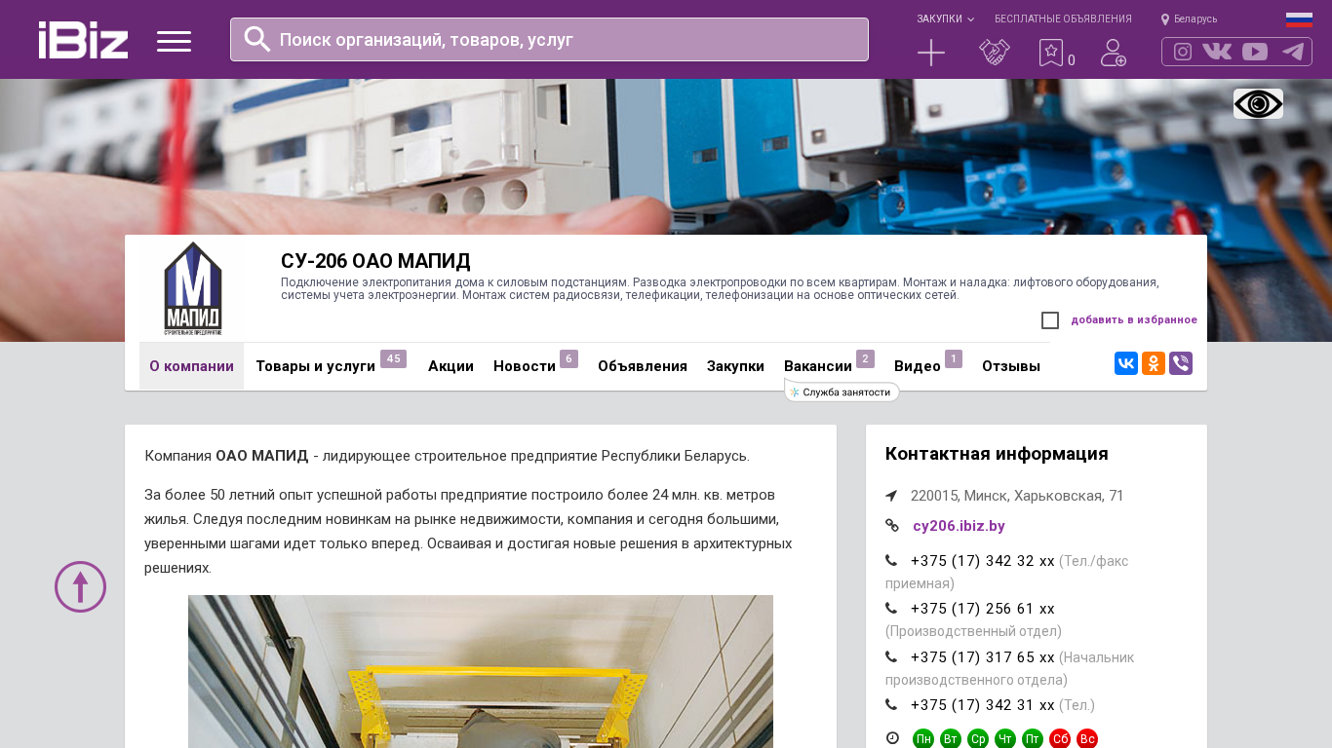Switch language via Russian flag
The height and width of the screenshot is (748, 1332).
pos(1299,19)
